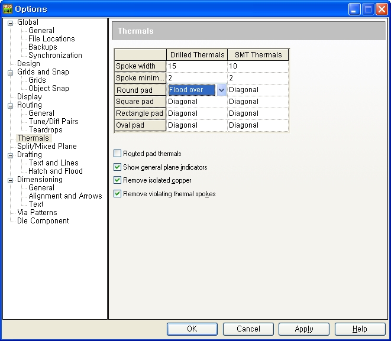Click the SMT Thermals column header
Viewport: 391px width, 341px height.
pos(258,55)
